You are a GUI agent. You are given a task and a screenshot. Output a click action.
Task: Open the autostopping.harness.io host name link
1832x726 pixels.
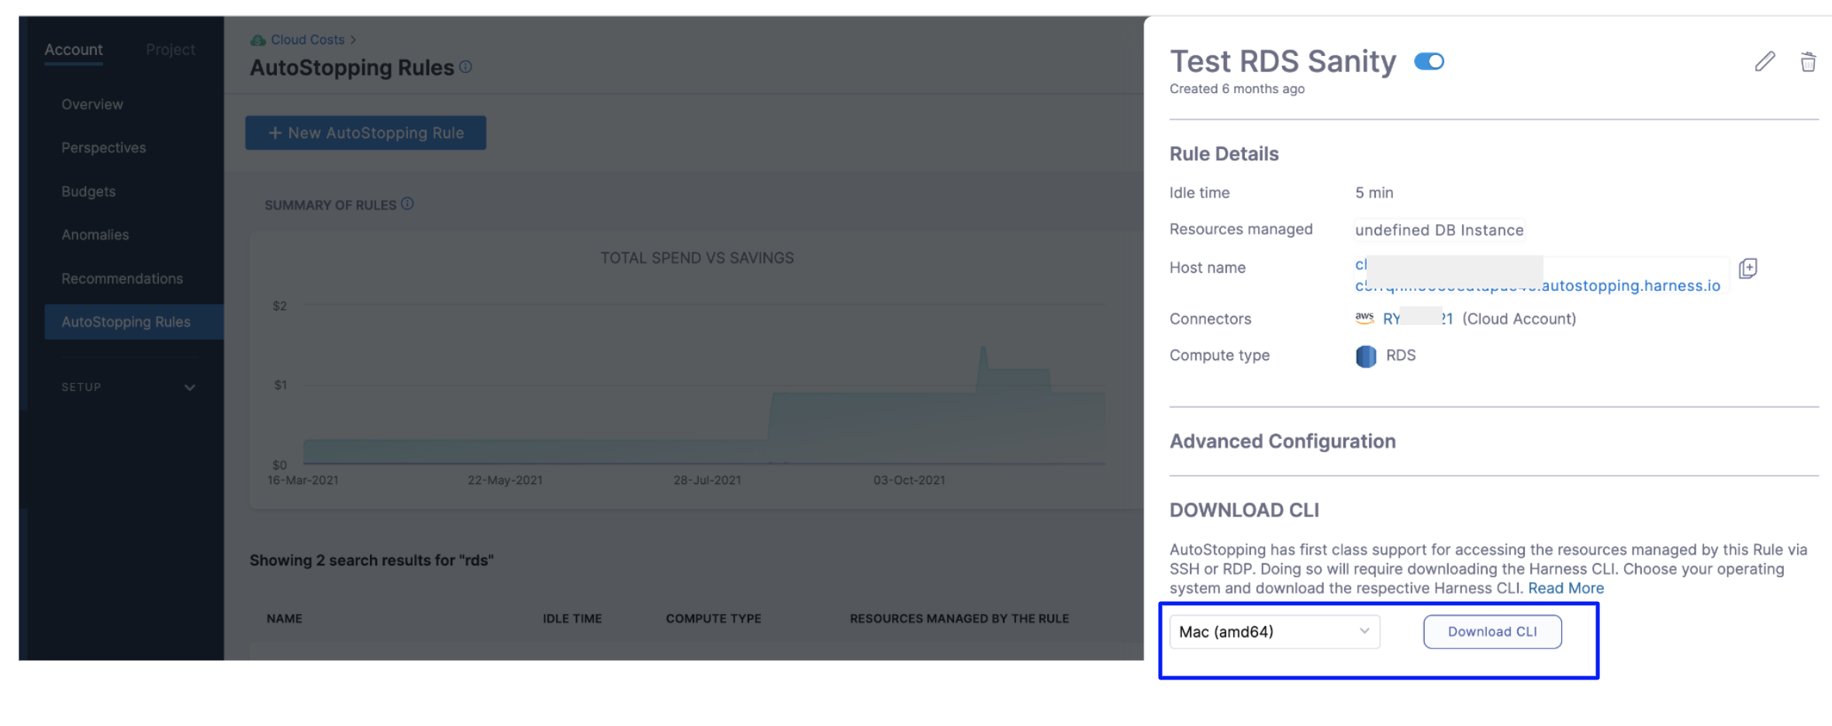[1629, 285]
